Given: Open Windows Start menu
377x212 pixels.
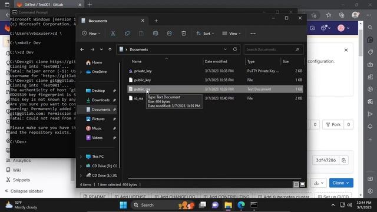Looking at the screenshot, I should [123, 205].
